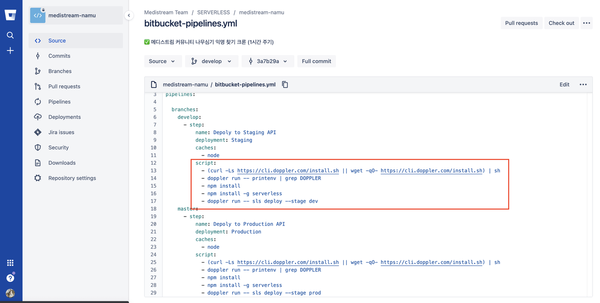The height and width of the screenshot is (303, 600).
Task: Click the Branches icon in sidebar
Action: pos(38,71)
